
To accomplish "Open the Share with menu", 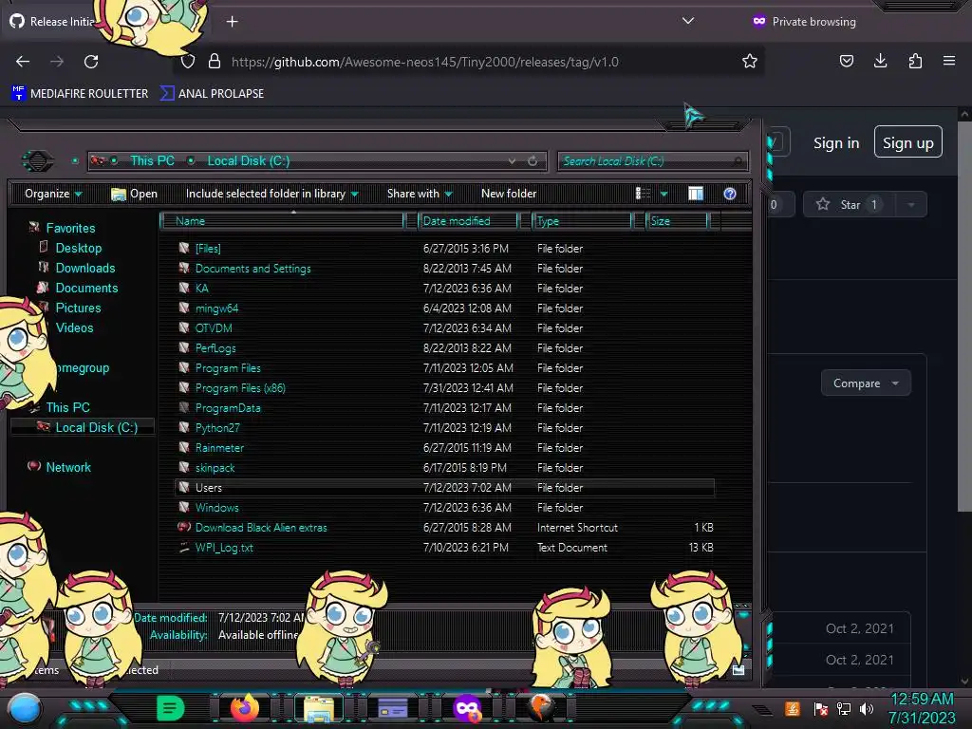I will click(420, 194).
